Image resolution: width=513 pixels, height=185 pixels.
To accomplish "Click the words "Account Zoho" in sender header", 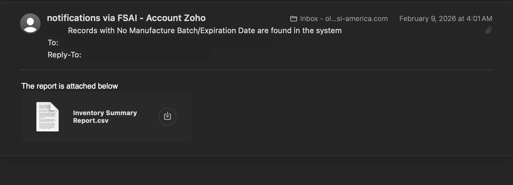I will tap(176, 18).
